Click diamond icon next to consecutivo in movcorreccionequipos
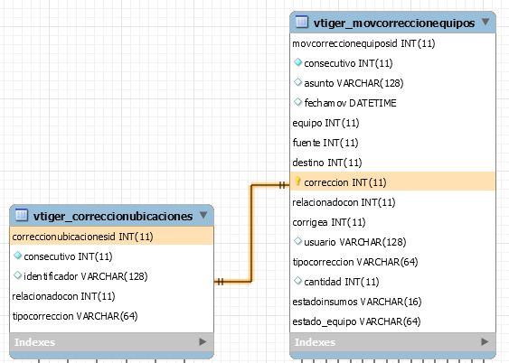 [x=297, y=62]
